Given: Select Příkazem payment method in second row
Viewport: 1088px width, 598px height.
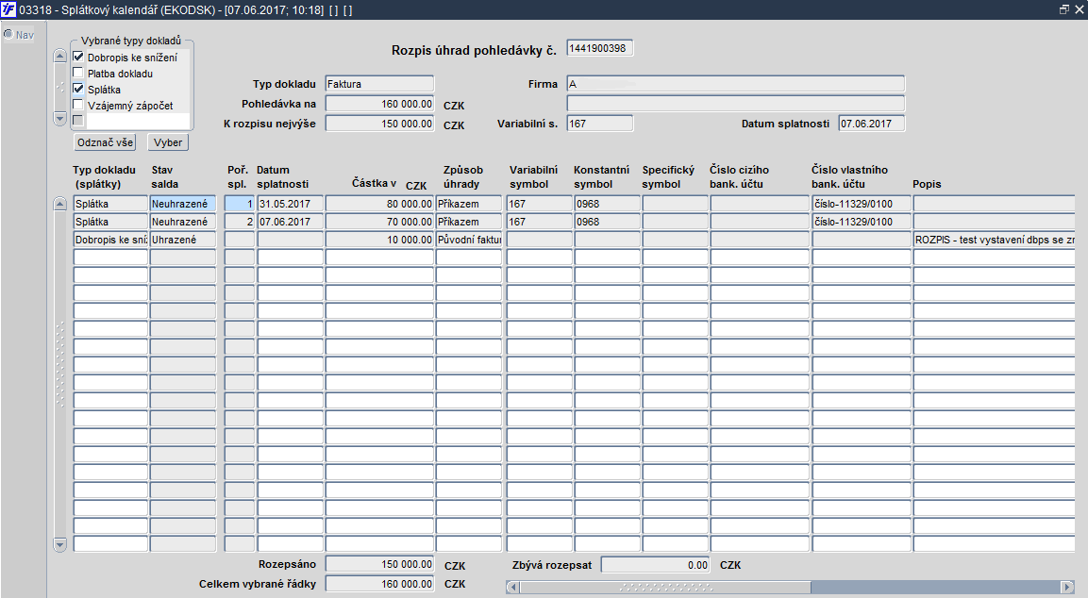Looking at the screenshot, I should pos(468,222).
